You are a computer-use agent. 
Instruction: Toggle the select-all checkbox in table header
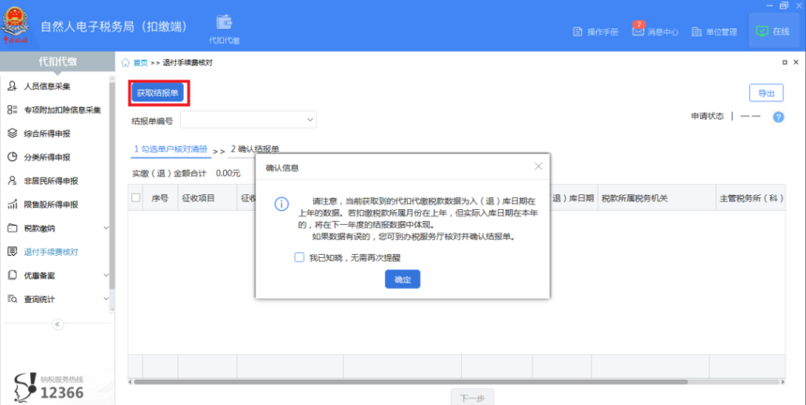(136, 198)
